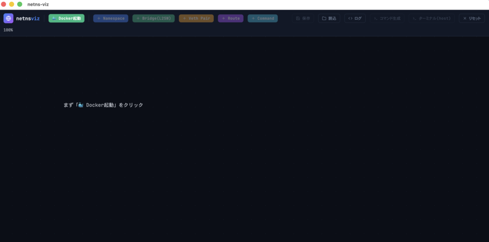489x242 pixels.
Task: Save the topology with 保存
Action: (303, 18)
